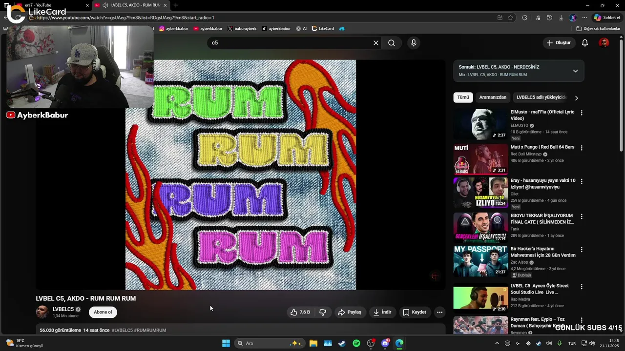Open Discord from the taskbar
This screenshot has height=351, width=625.
[x=385, y=343]
